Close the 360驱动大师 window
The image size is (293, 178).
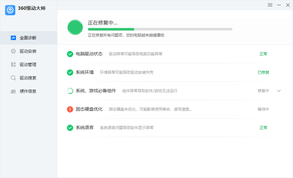[288, 5]
